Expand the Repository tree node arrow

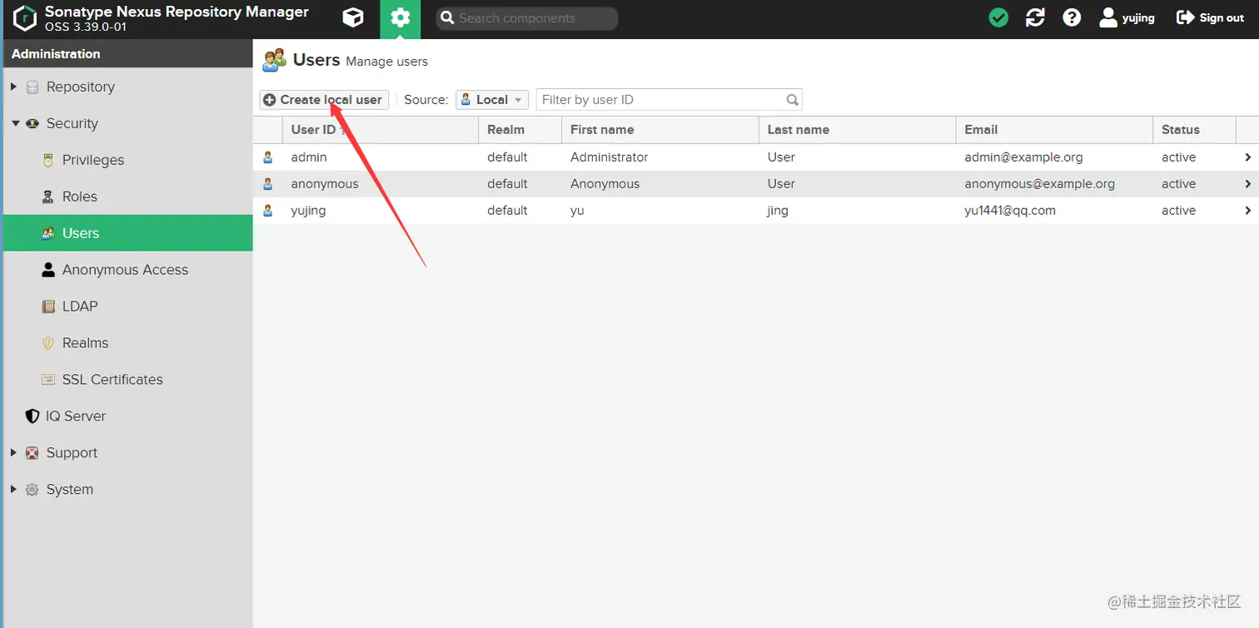pos(13,87)
